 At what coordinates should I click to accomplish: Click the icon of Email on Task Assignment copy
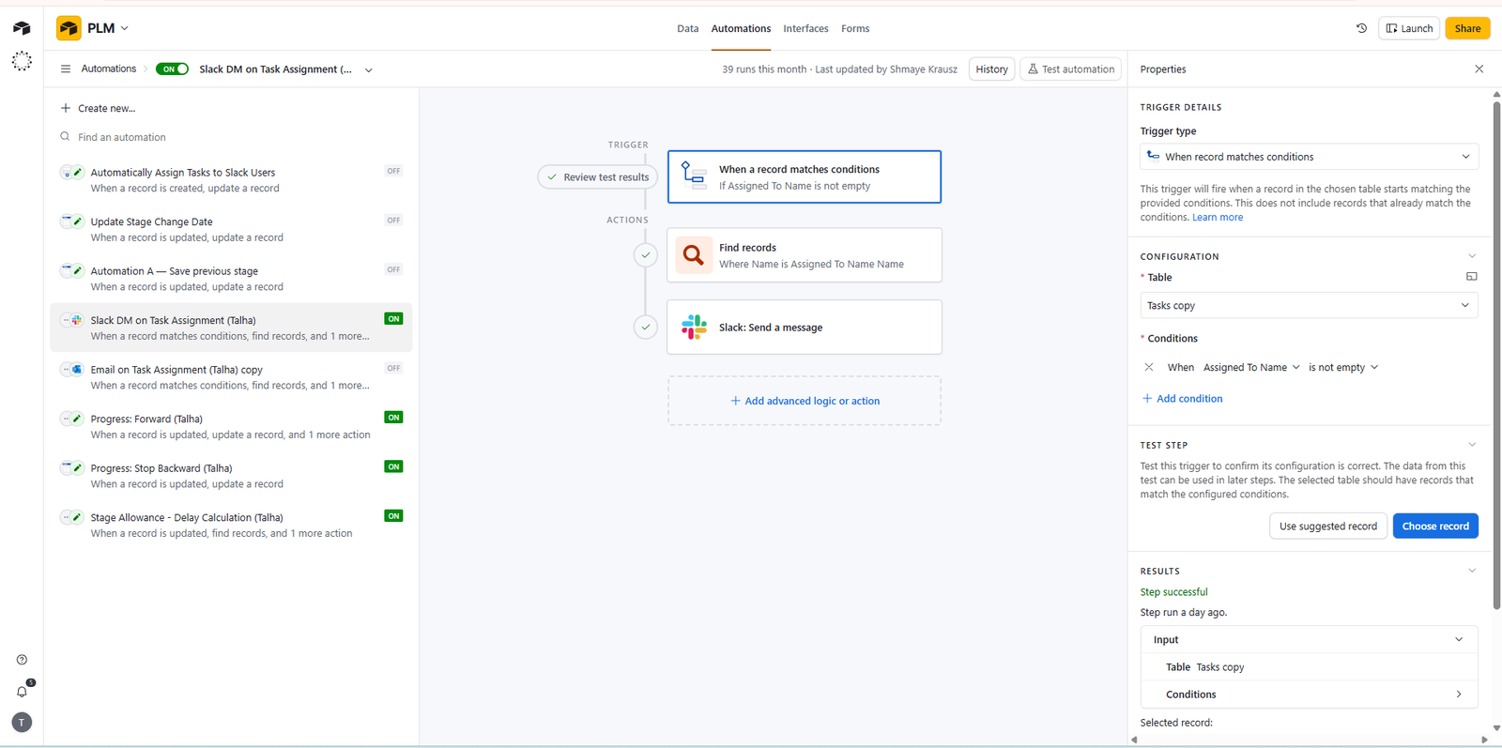tap(72, 369)
